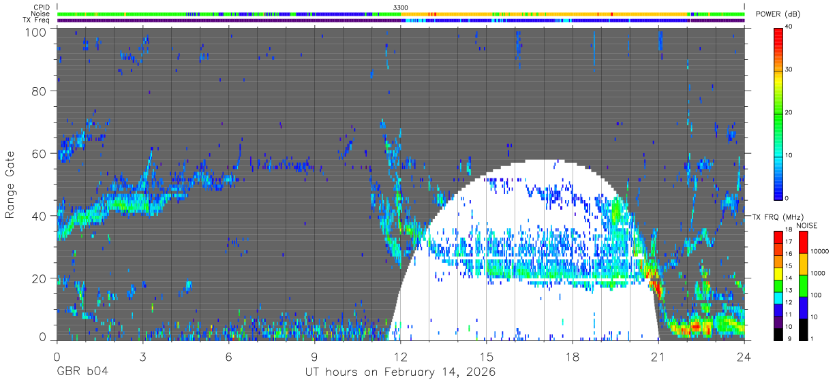The image size is (837, 386).
Task: Click the 18 tick label on UT hours axis
Action: tap(573, 356)
